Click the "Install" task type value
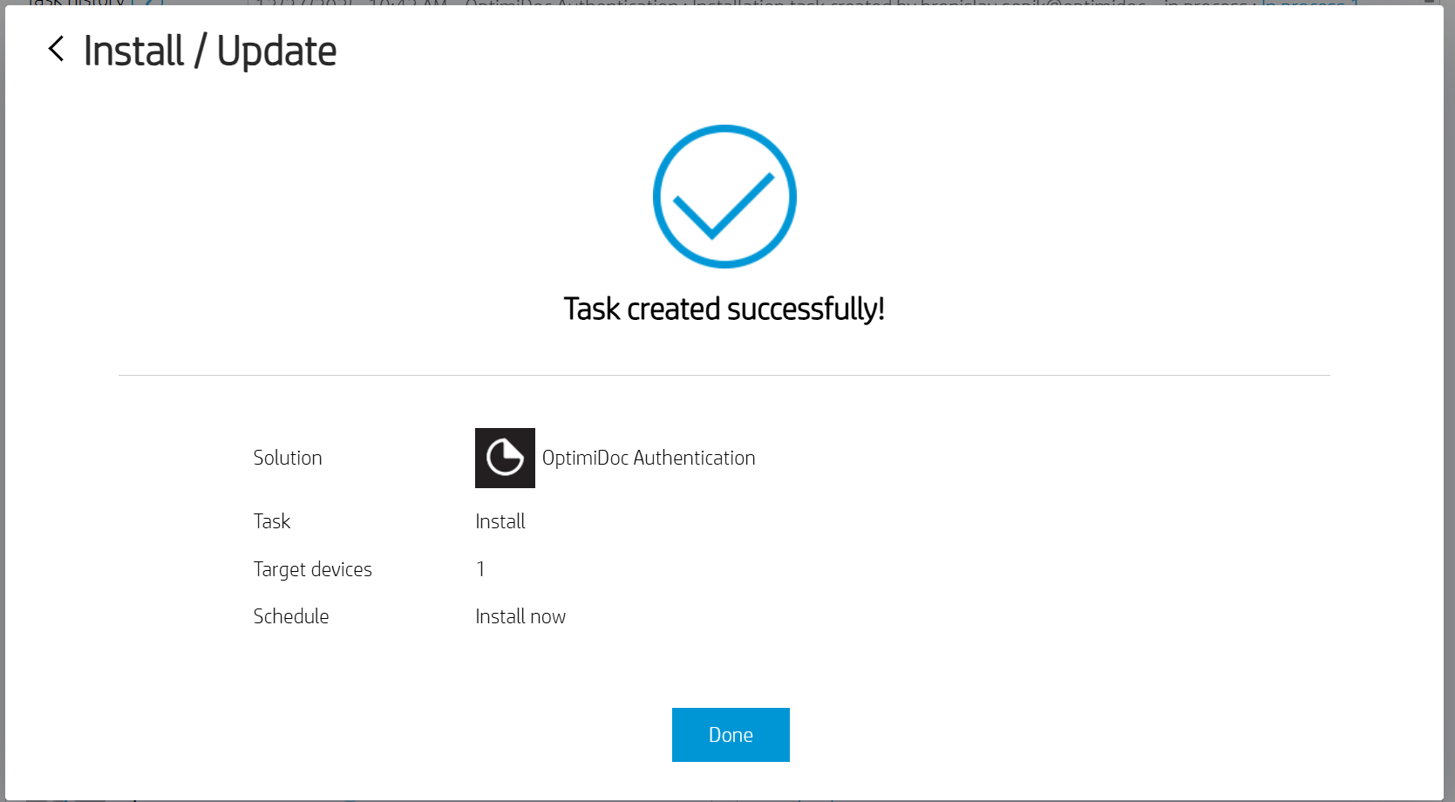This screenshot has width=1455, height=802. click(x=500, y=522)
